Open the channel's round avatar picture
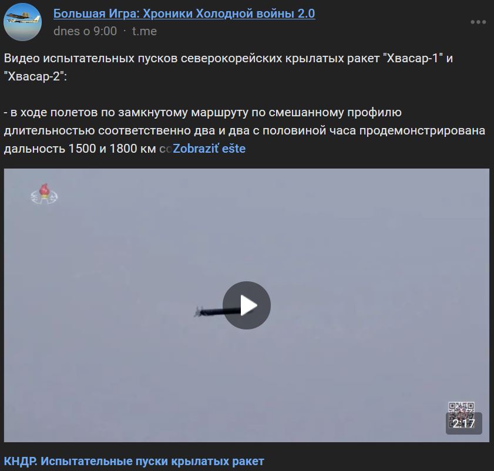This screenshot has height=471, width=494. click(x=22, y=22)
